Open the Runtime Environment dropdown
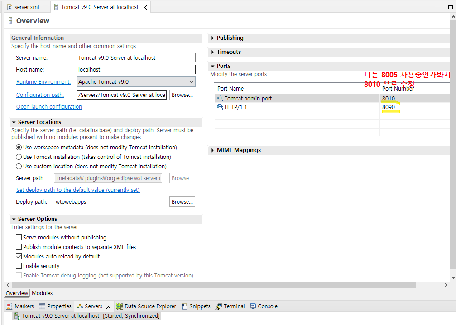Screen dimensions: 456x325 (x=136, y=81)
